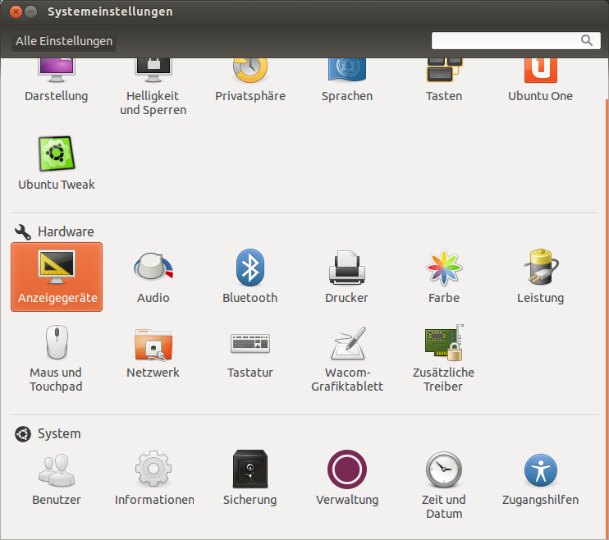Click the Alle Einstellungen button

click(64, 41)
